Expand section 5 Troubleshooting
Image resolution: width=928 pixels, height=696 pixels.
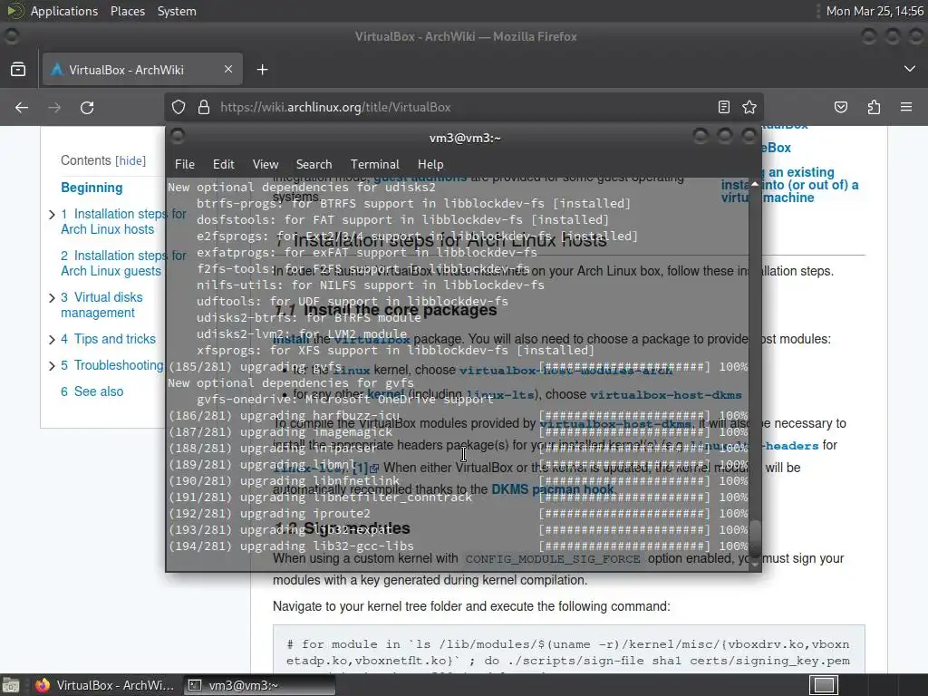pos(52,366)
